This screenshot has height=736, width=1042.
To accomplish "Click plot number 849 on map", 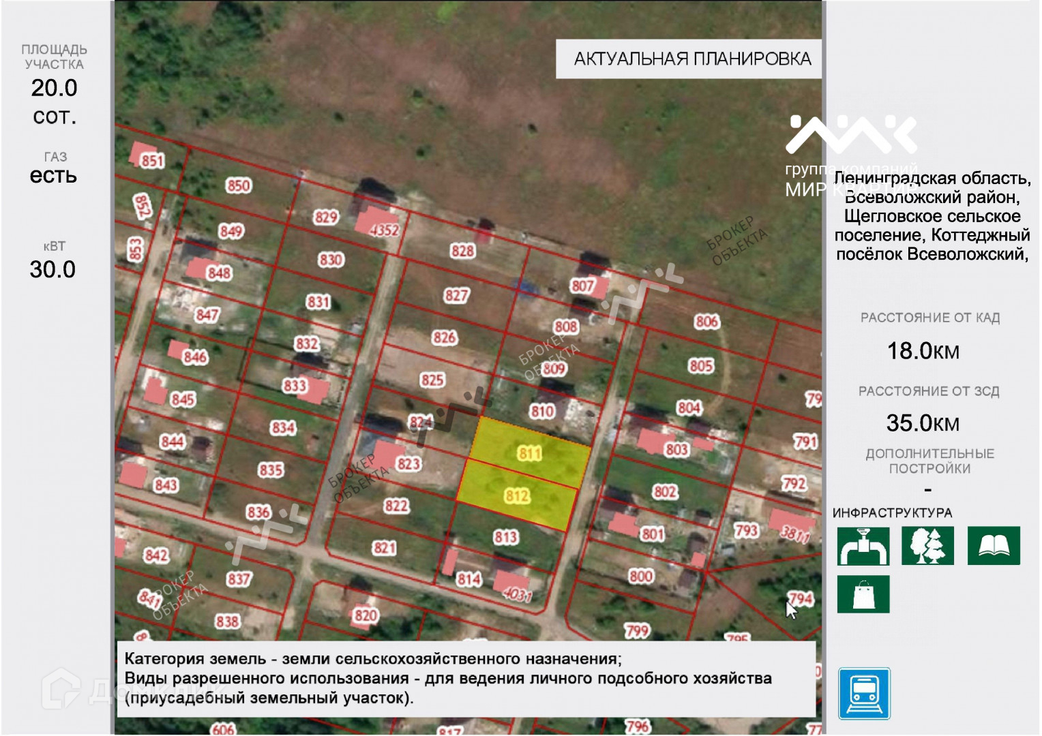I will [x=231, y=231].
